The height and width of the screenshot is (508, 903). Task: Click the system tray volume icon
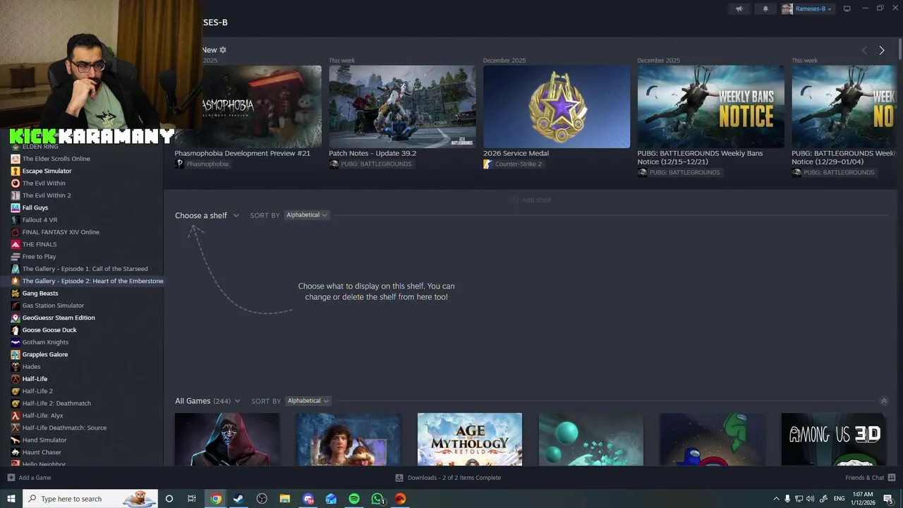pyautogui.click(x=810, y=499)
